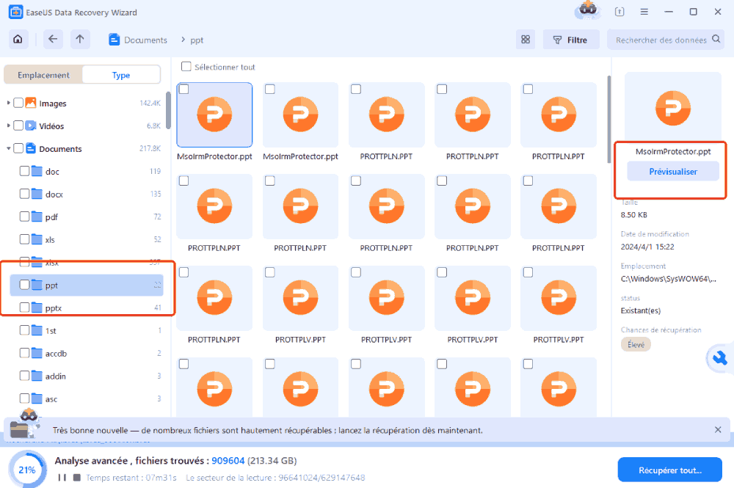The height and width of the screenshot is (488, 734).
Task: Go up one level with up arrow
Action: pyautogui.click(x=80, y=40)
